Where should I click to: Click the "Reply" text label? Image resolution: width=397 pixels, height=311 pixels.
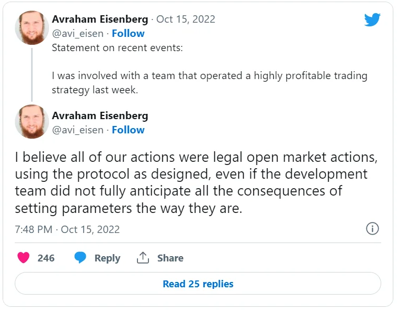(107, 258)
